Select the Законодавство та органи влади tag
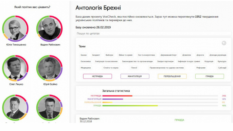The height and width of the screenshot is (131, 233). [x=137, y=61]
